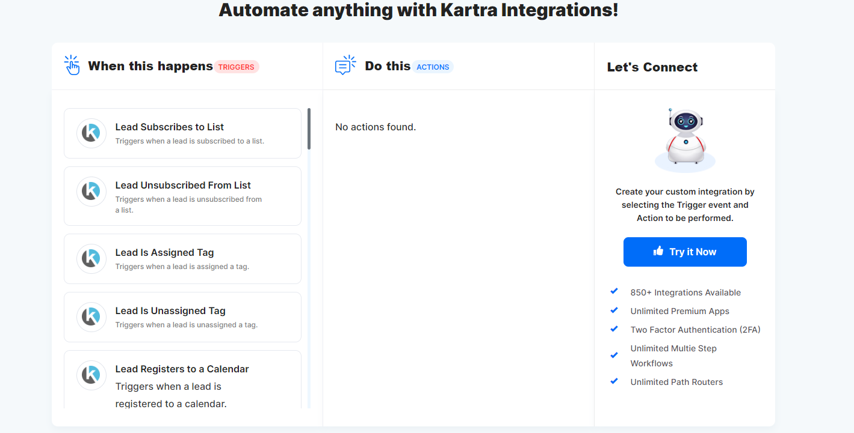Pick the Lead Registers to a Calendar trigger
Image resolution: width=854 pixels, height=433 pixels.
point(182,380)
